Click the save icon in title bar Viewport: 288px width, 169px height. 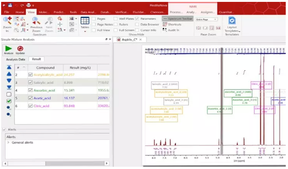(x=10, y=5)
